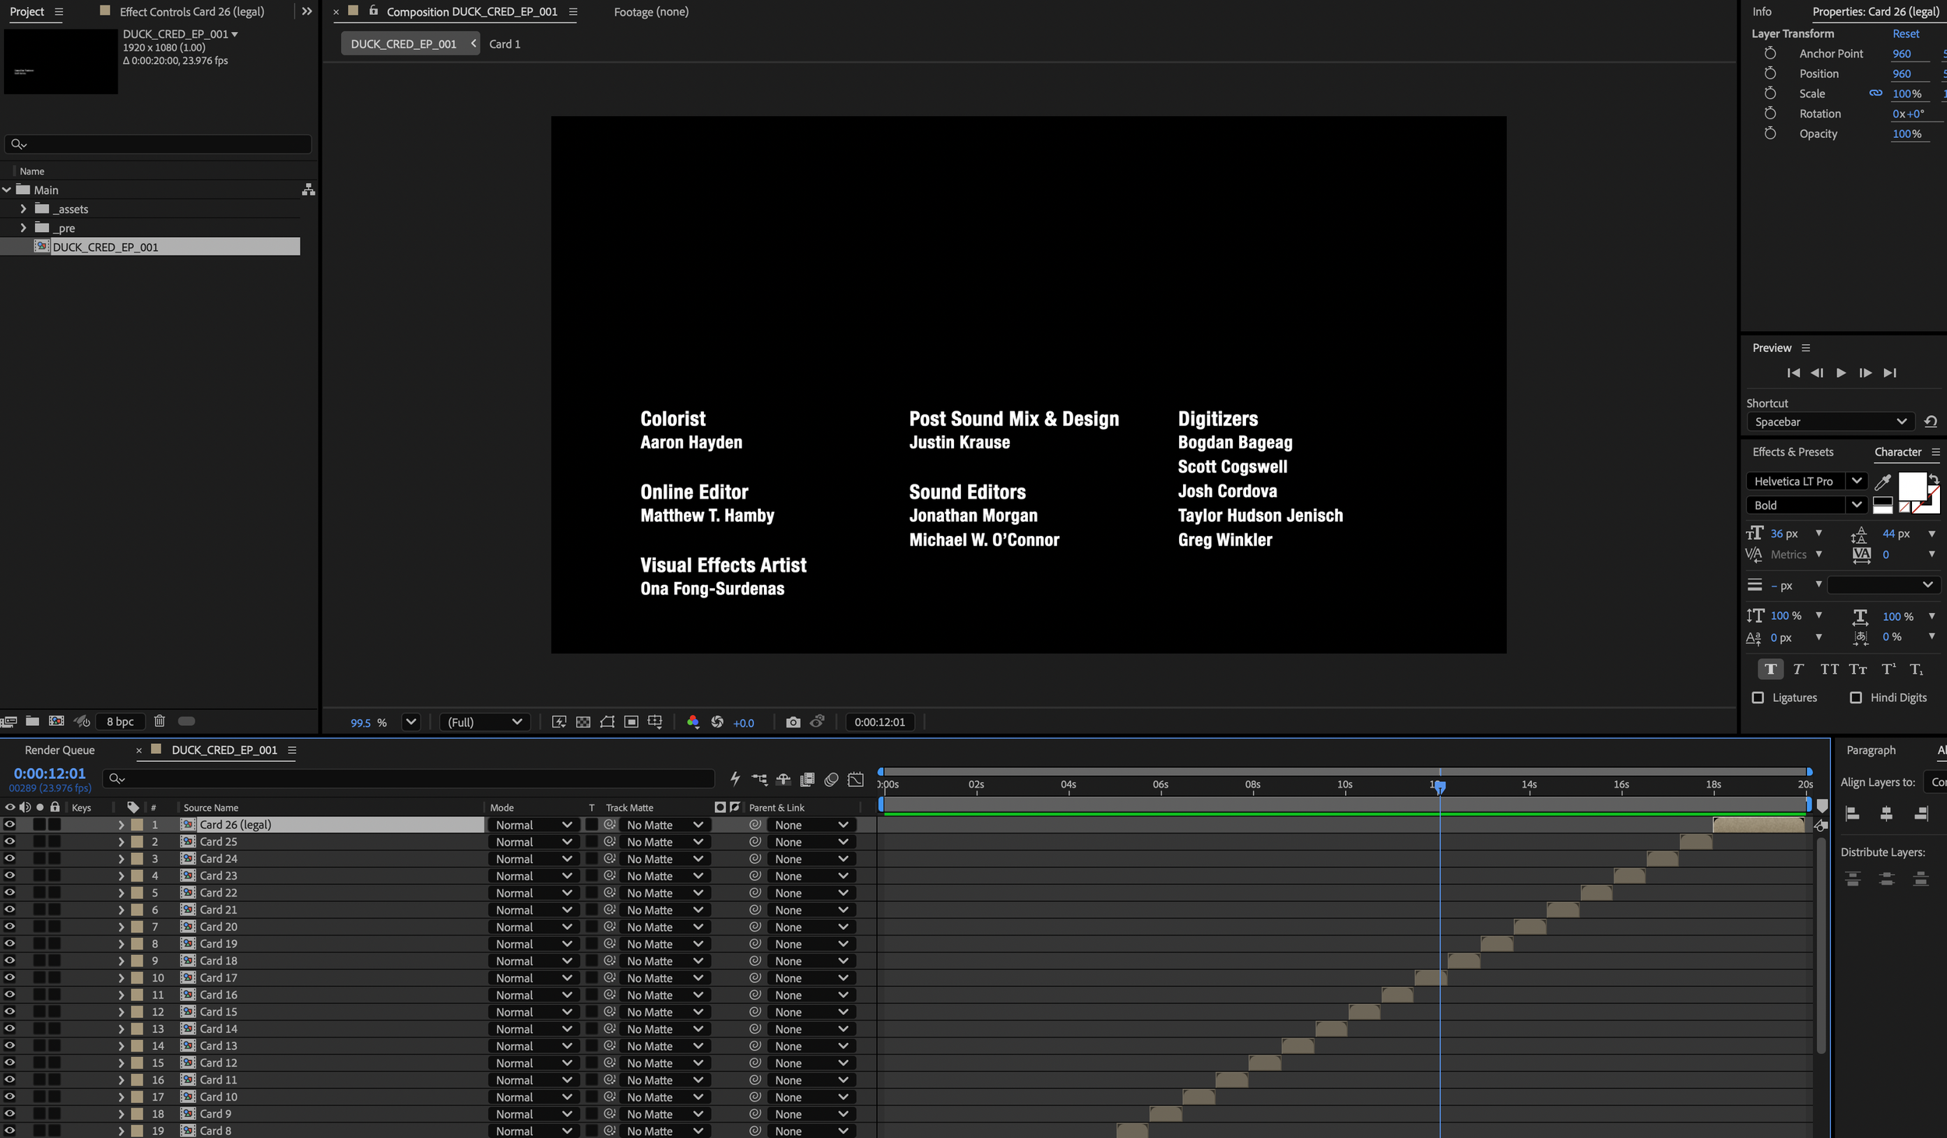
Task: Click the Faux Bold text style button
Action: [x=1770, y=669]
